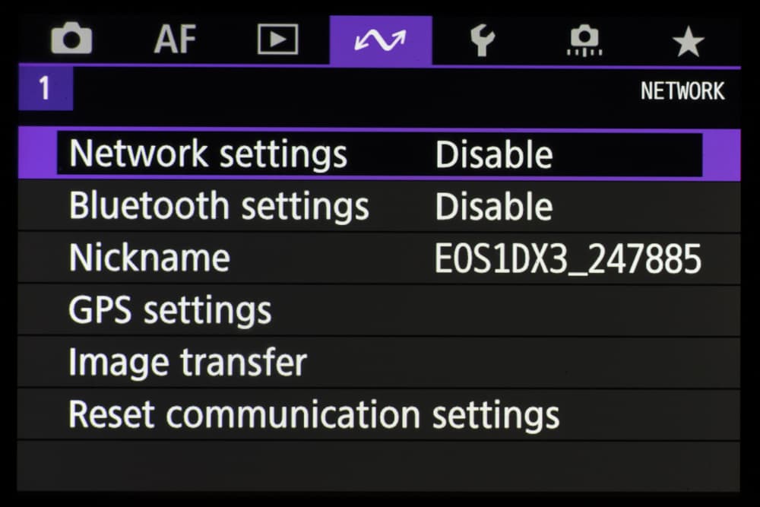Open the Playback menu icon
Screen dimensions: 760x507
point(277,40)
